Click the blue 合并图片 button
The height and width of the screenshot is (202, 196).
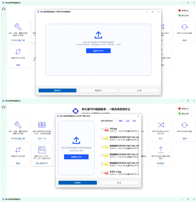(78, 183)
